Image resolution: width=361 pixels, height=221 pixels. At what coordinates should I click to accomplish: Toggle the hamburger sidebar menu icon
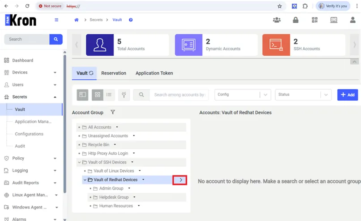(x=56, y=20)
